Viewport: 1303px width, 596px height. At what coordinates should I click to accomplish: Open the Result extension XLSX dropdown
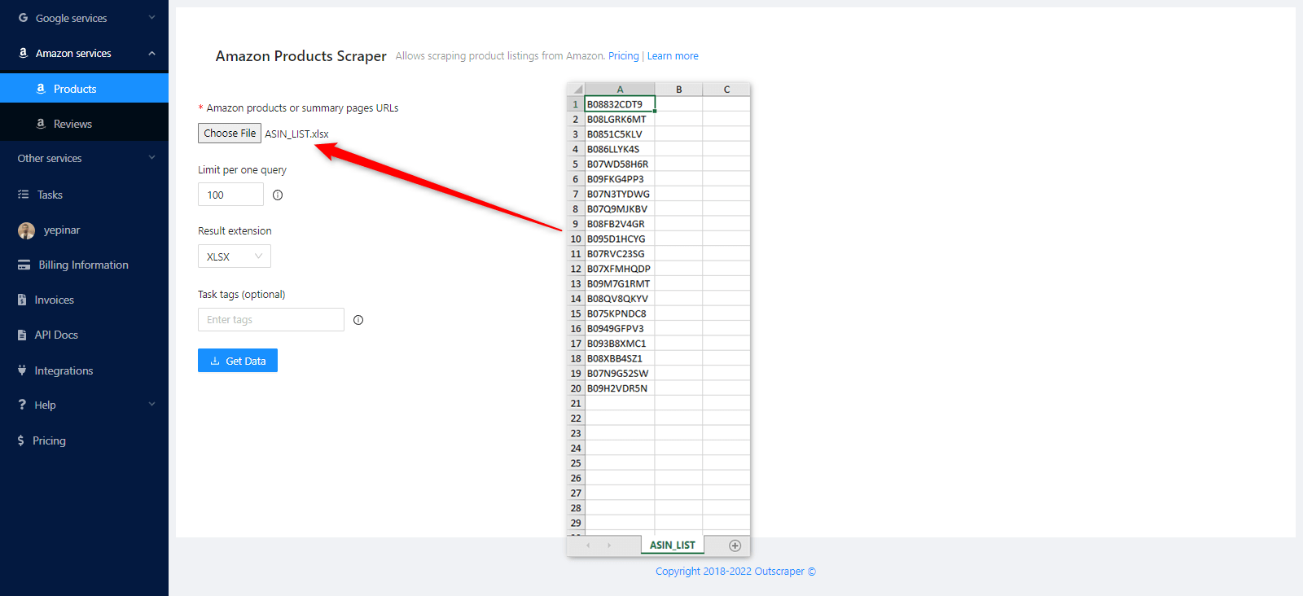pos(235,256)
